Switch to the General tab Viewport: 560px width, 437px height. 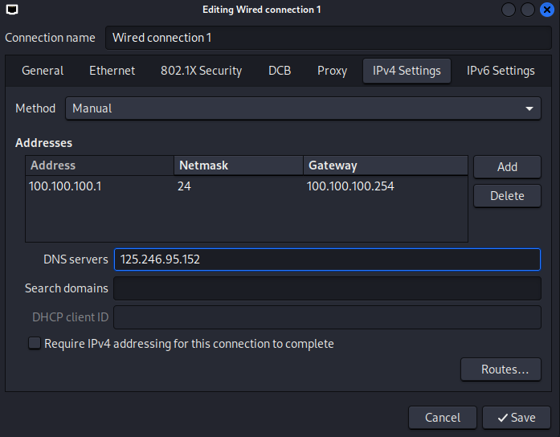click(x=43, y=71)
